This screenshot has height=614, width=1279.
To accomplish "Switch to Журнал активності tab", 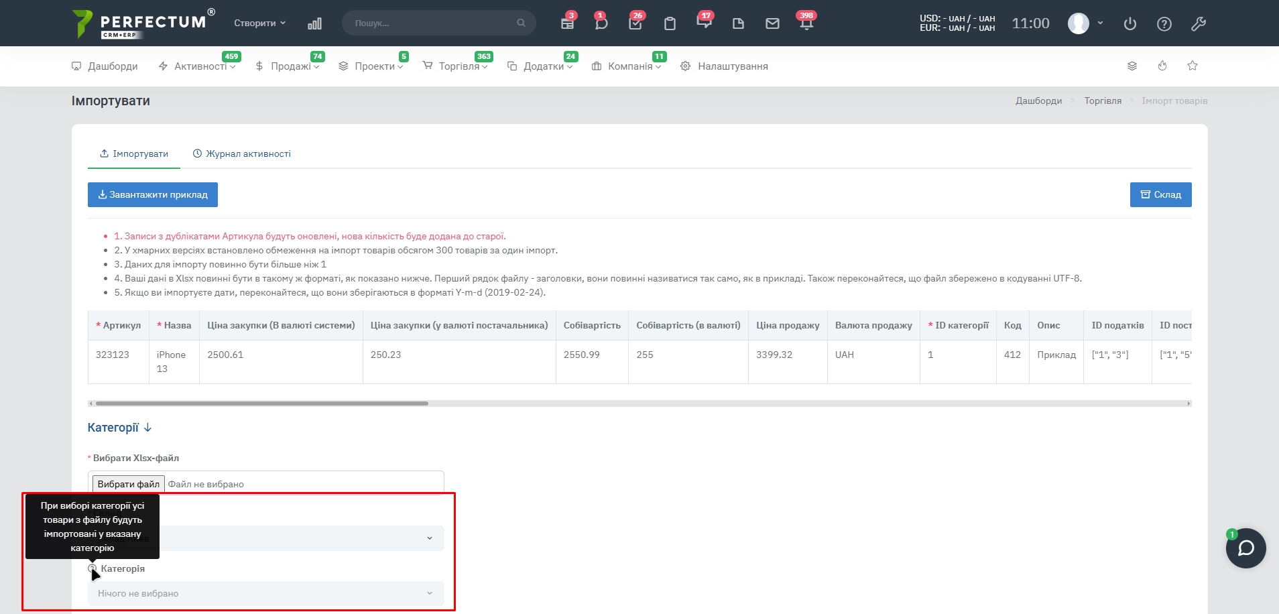I will (x=242, y=153).
